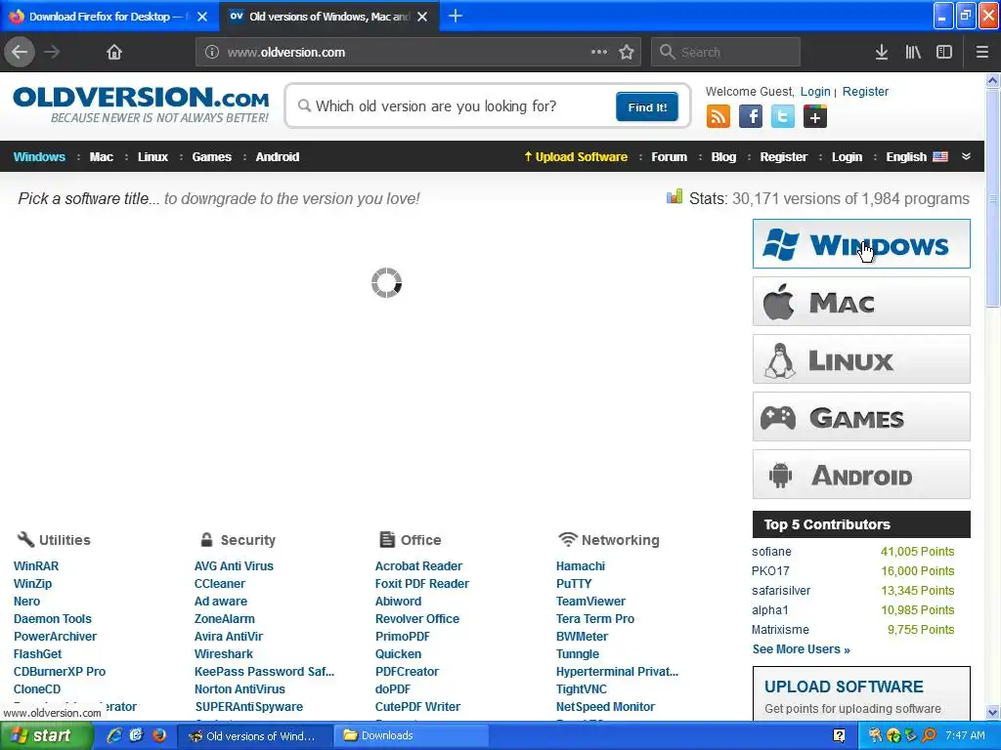1001x750 pixels.
Task: Open the Mac menu item in navbar
Action: pos(102,157)
